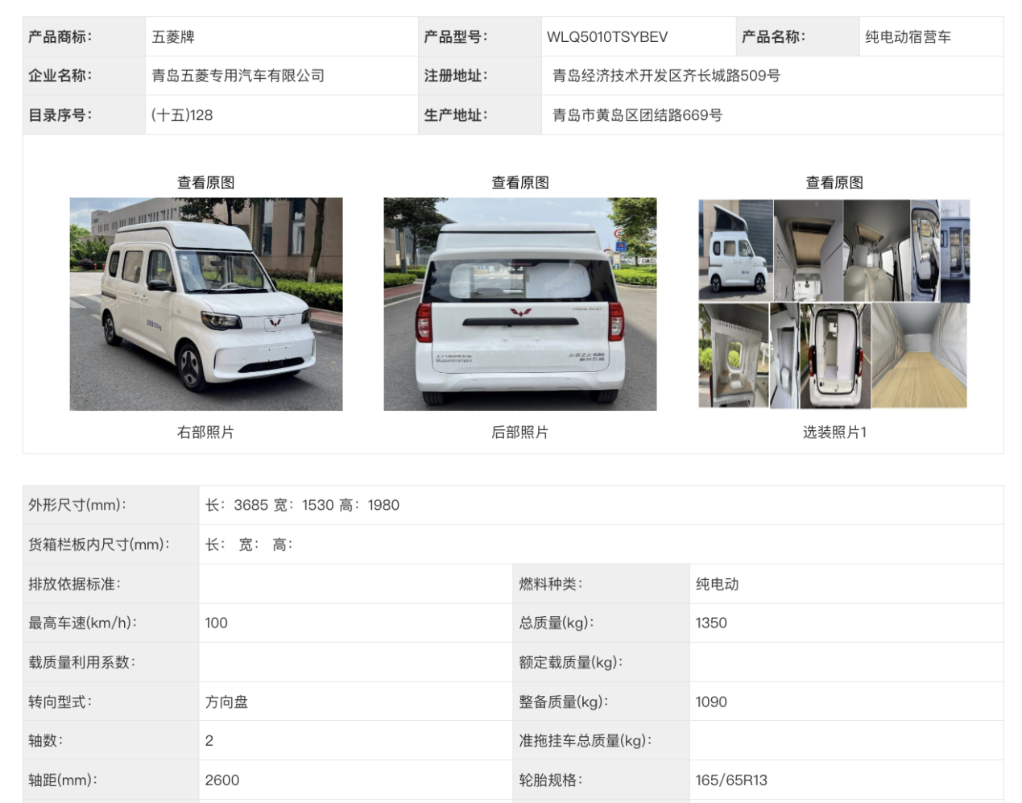Click the 产品名称 label
The image size is (1022, 803).
[x=773, y=37]
